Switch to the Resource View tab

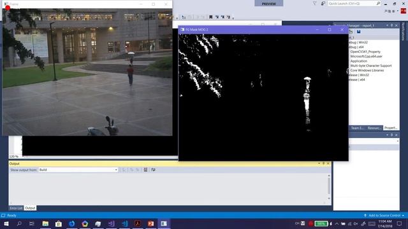(x=374, y=128)
